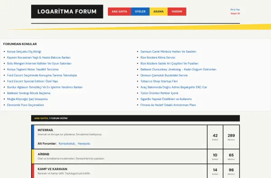Viewport: 271px width, 178px height.
Task: Open Balıkesir Sındırgı Böcek İlaçlama
Action: coord(29,93)
